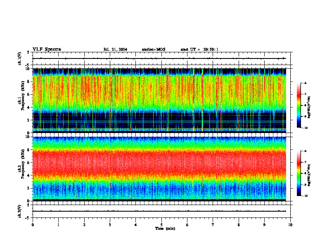This screenshot has height=252, width=327.
Task: Click the ch.3 voltage waveform trace
Action: coord(159,211)
